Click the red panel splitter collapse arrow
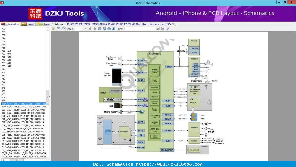 pyautogui.click(x=50, y=96)
